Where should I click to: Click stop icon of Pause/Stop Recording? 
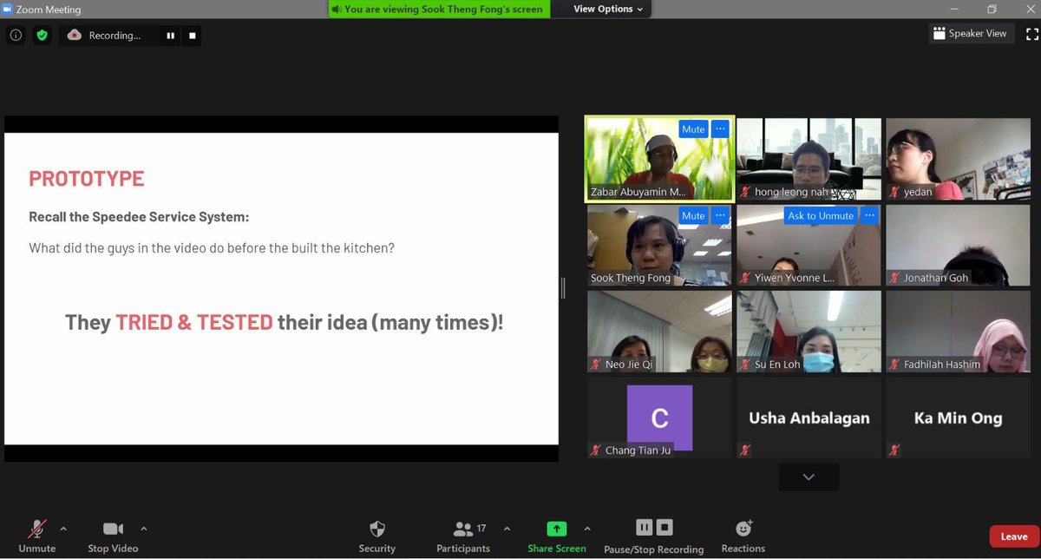click(665, 527)
